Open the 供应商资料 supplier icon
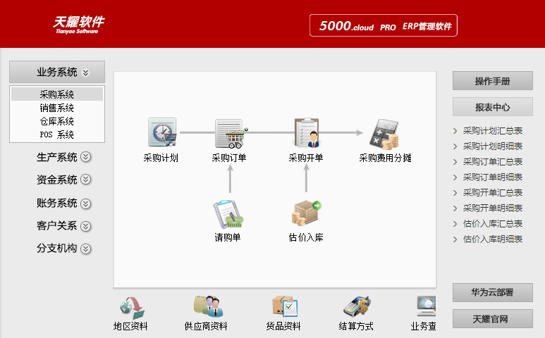545x338 pixels. coord(207,307)
